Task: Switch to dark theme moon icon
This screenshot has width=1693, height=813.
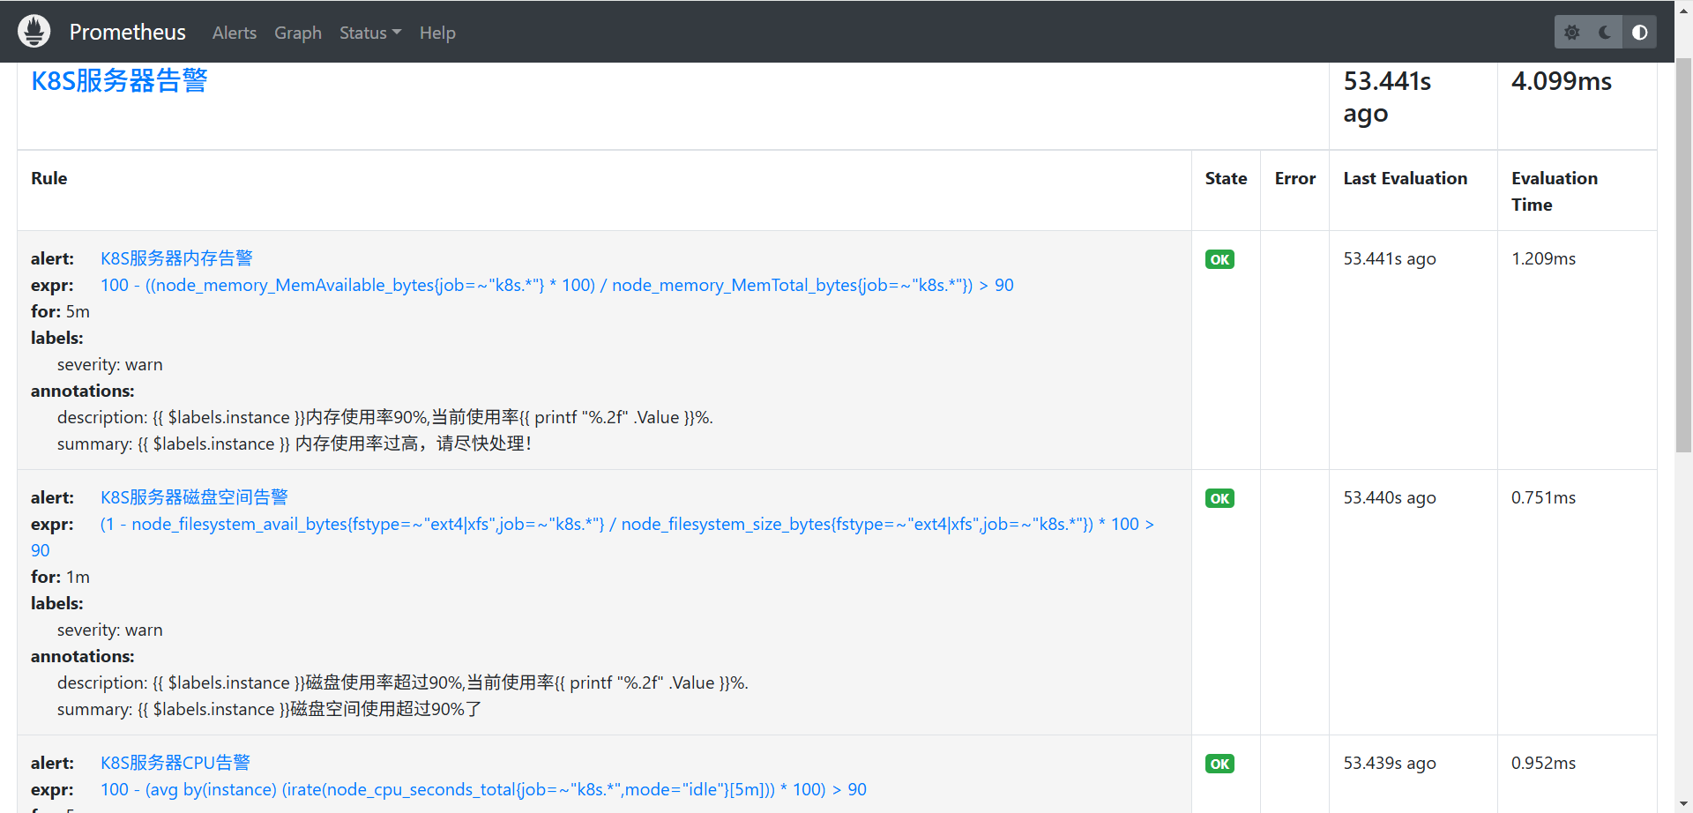Action: [x=1605, y=33]
